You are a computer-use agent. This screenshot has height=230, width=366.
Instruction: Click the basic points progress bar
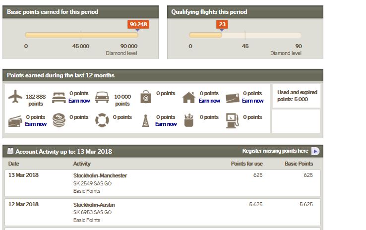point(81,35)
